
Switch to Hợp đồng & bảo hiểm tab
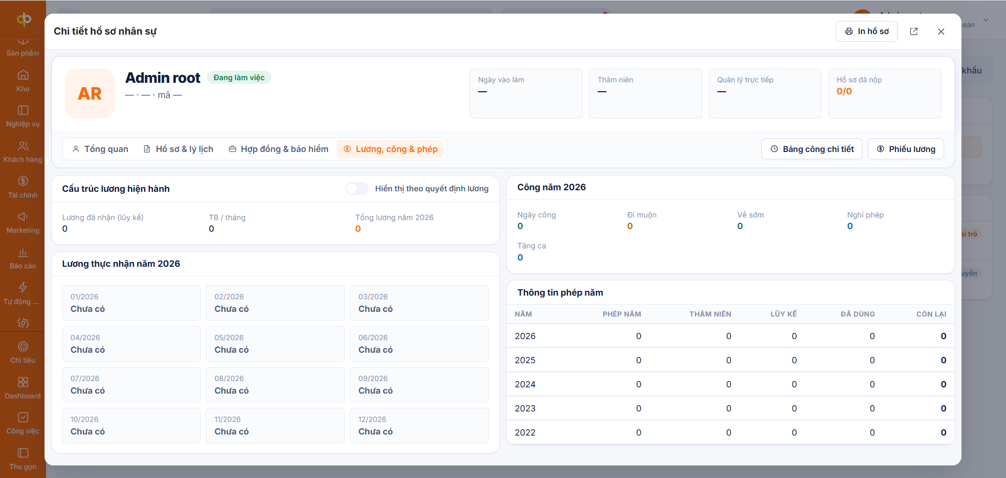point(279,149)
